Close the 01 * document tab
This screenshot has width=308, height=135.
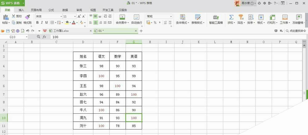click(136, 31)
